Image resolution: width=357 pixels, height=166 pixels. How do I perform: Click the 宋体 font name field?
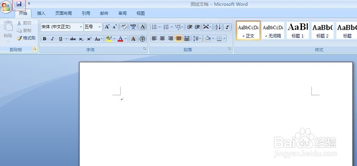pos(60,27)
